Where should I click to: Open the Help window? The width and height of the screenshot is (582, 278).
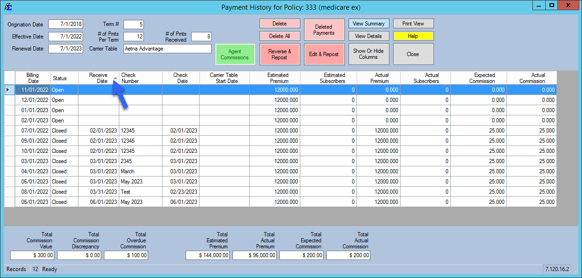pos(413,36)
